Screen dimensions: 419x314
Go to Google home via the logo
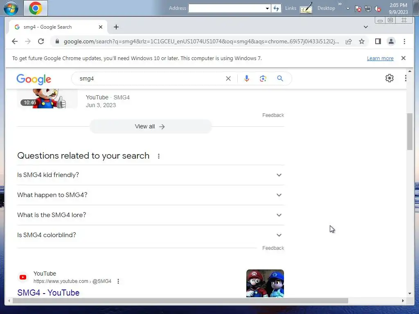coord(34,79)
